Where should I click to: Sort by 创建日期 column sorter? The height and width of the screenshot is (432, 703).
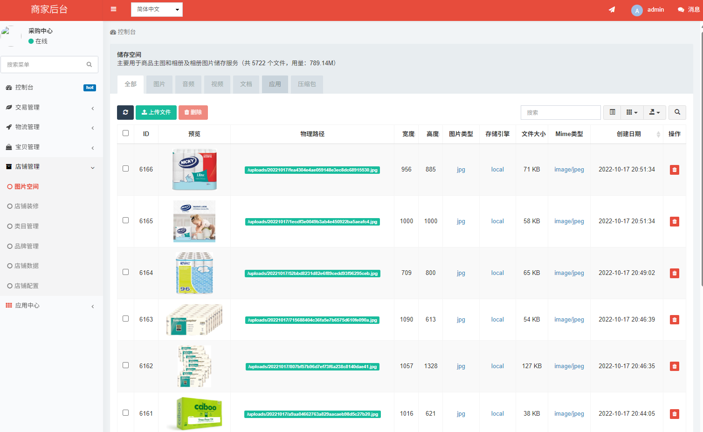click(x=658, y=134)
